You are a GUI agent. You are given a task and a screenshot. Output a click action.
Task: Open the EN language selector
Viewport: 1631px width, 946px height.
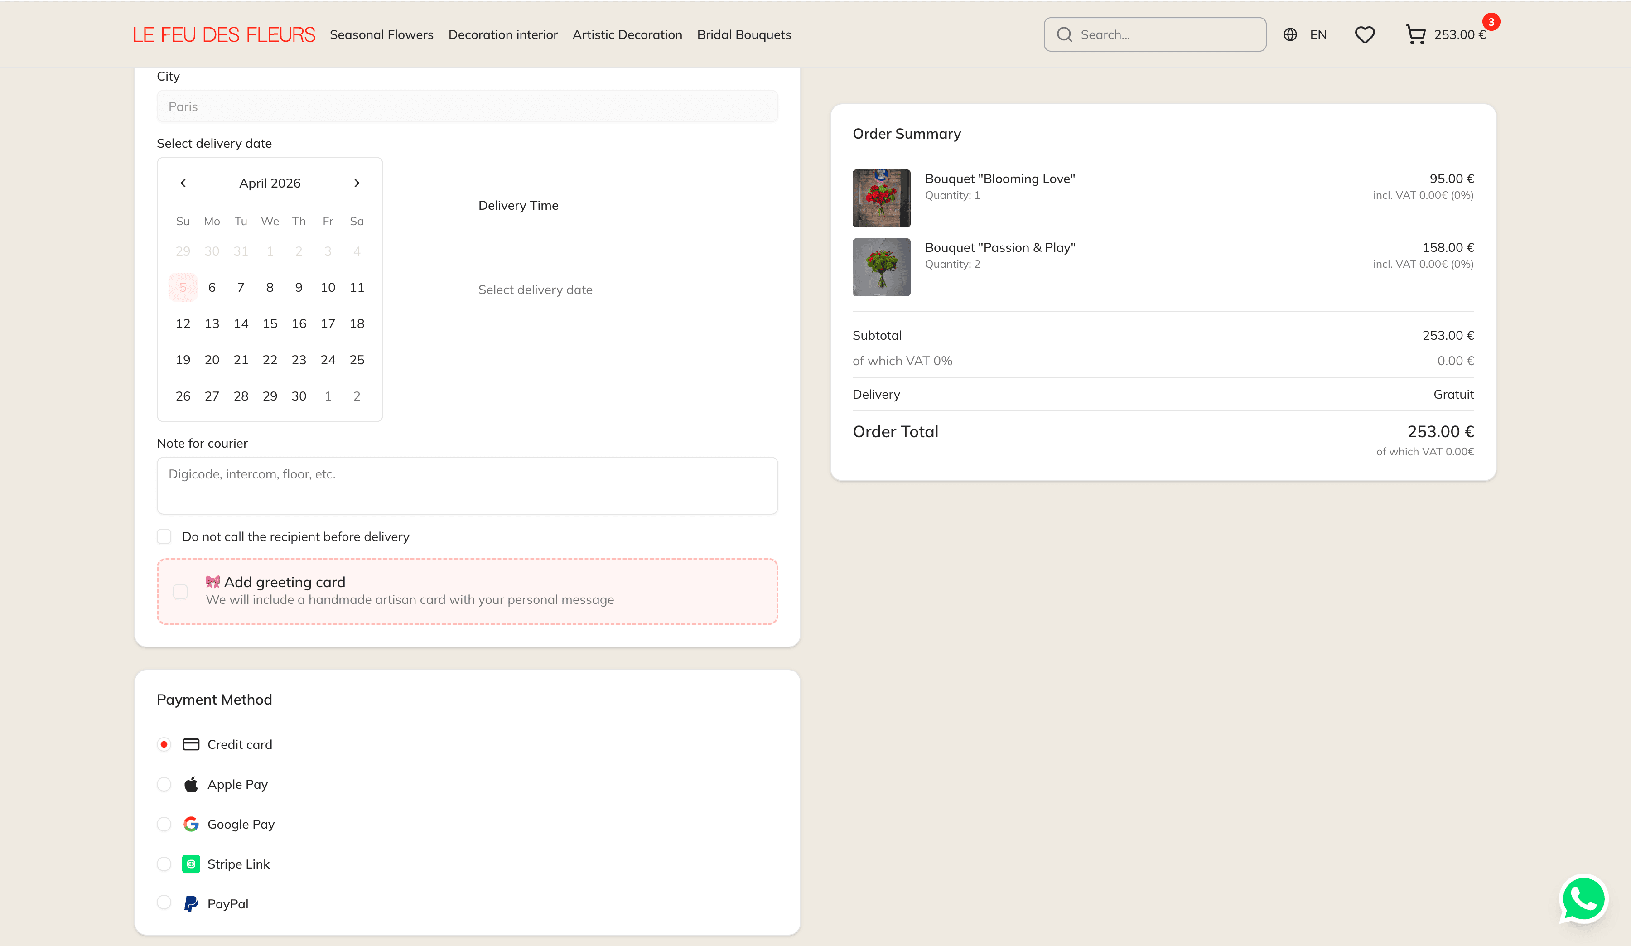click(1318, 35)
